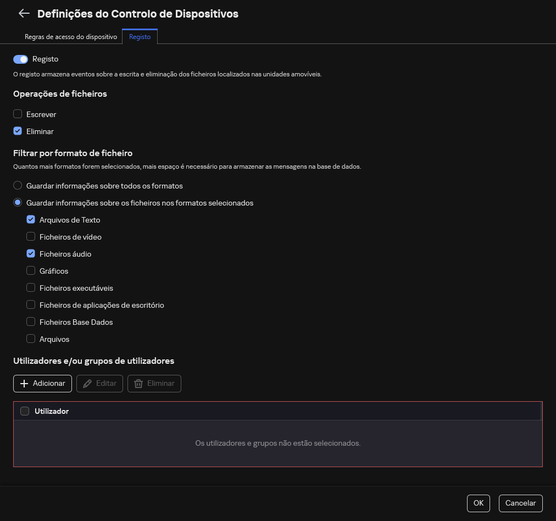Enable Ficheiros executáveis logging
The image size is (556, 521).
(31, 287)
